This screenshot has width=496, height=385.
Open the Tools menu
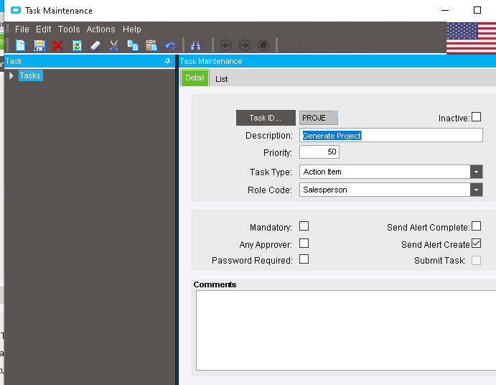(x=69, y=29)
